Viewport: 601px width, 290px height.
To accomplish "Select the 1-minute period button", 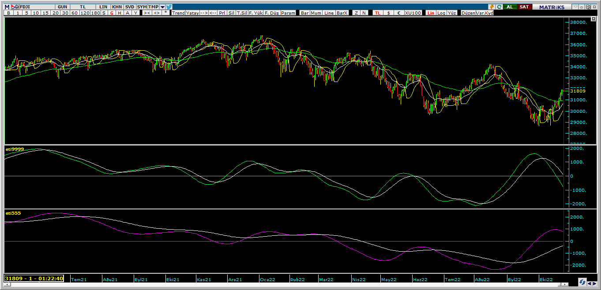I will click(18, 13).
